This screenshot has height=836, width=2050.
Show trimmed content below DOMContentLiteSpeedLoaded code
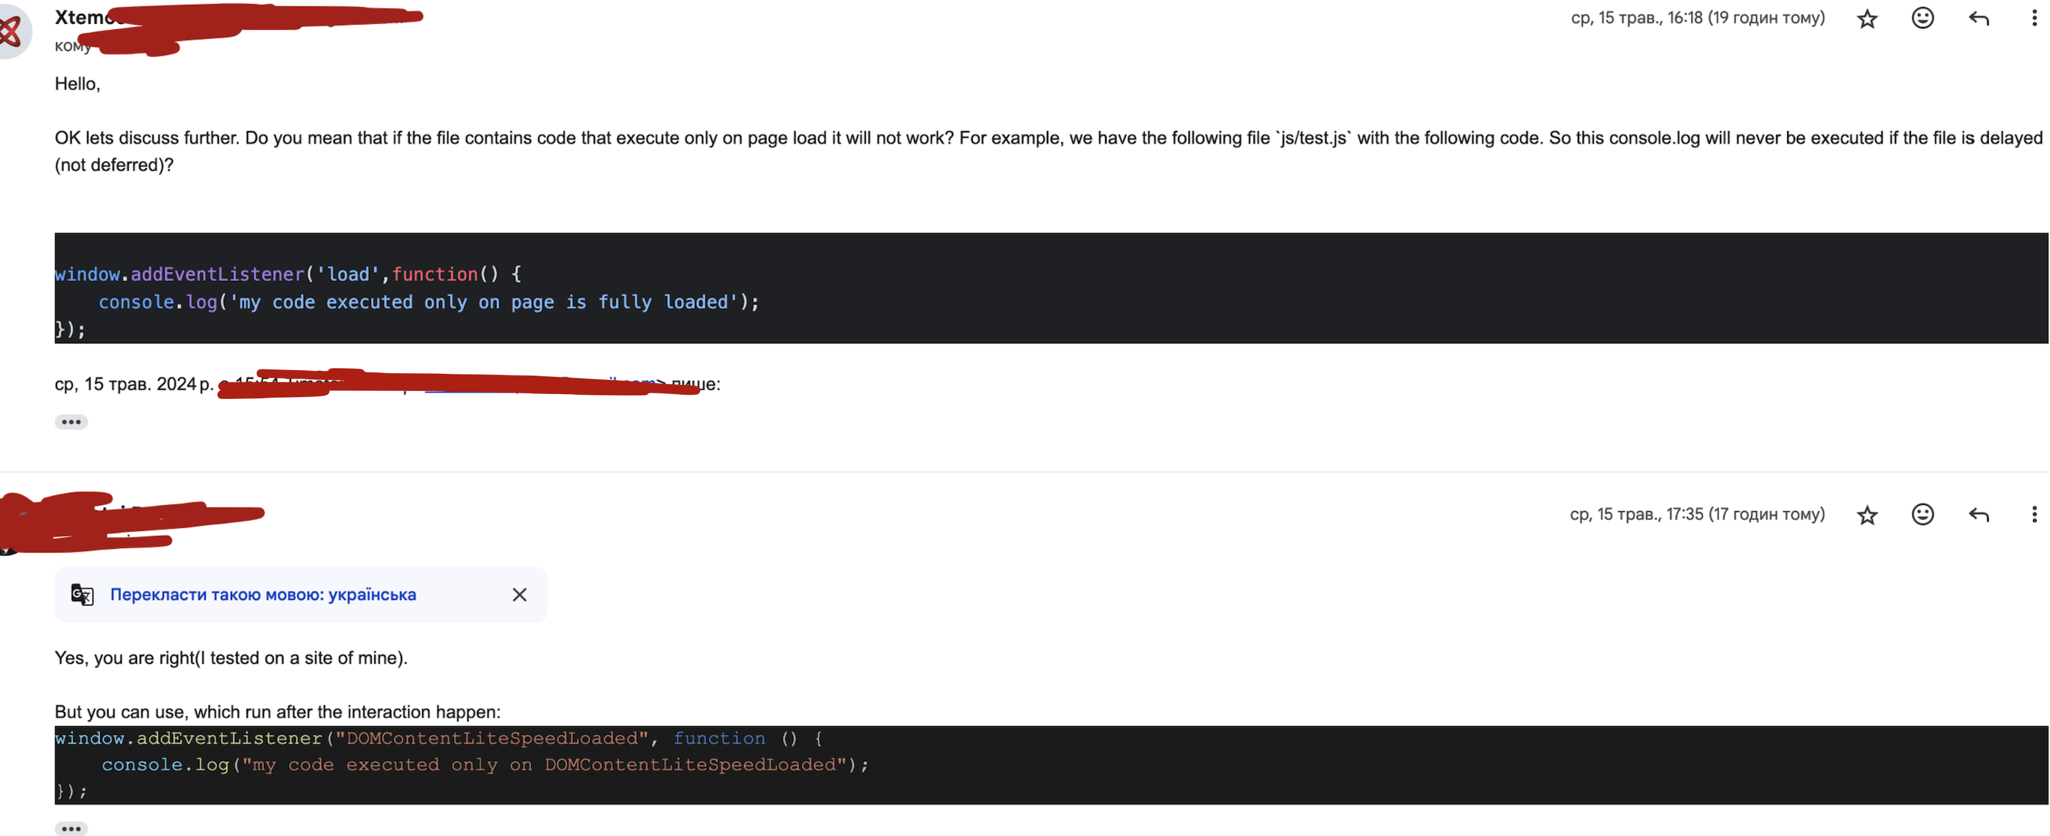[x=71, y=828]
